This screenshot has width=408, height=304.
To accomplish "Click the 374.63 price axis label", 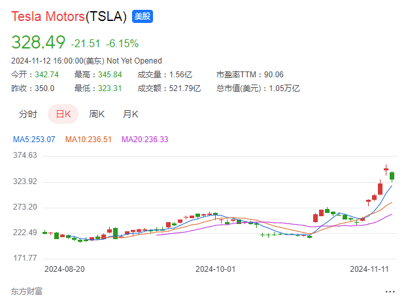I will pyautogui.click(x=24, y=155).
